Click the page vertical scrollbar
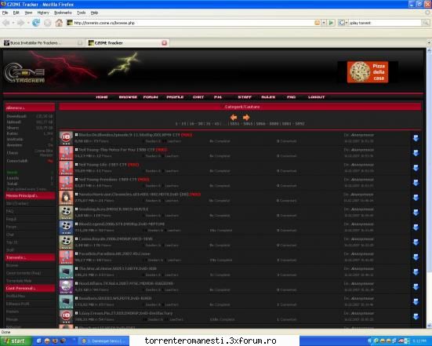Viewport: 432px width, 346px height. click(x=429, y=188)
